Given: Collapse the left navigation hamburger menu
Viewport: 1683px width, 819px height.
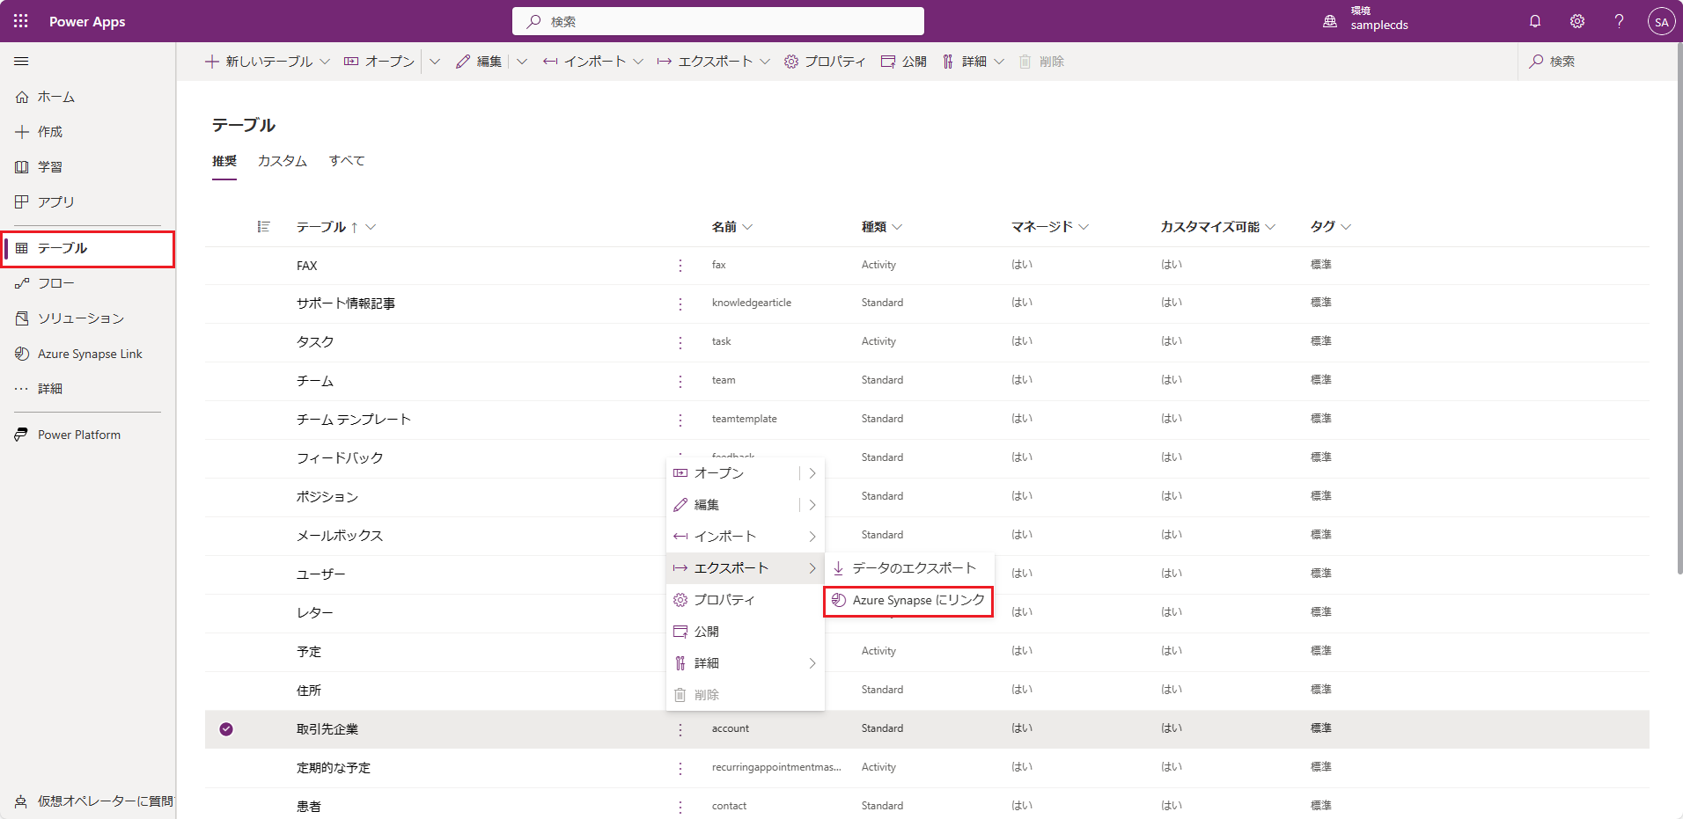Looking at the screenshot, I should point(21,62).
